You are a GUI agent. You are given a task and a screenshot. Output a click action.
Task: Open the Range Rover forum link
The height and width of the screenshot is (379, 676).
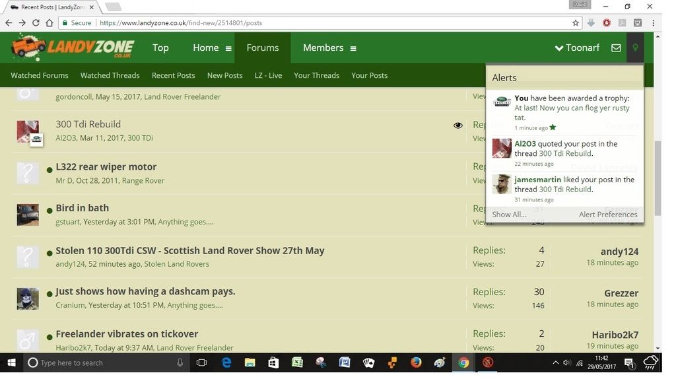pyautogui.click(x=143, y=181)
